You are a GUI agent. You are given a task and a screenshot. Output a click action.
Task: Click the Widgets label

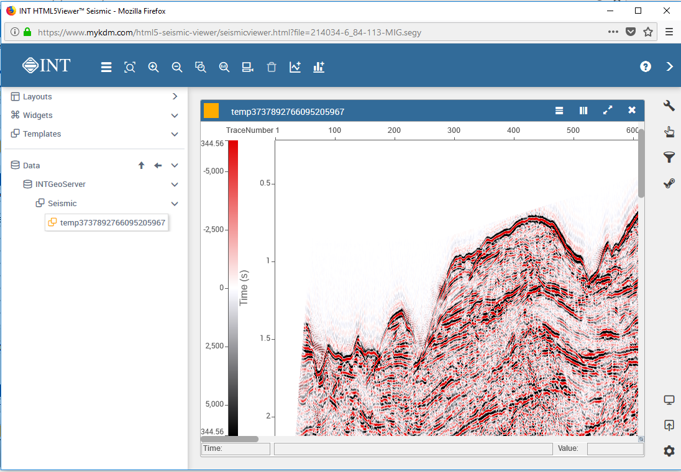click(38, 115)
